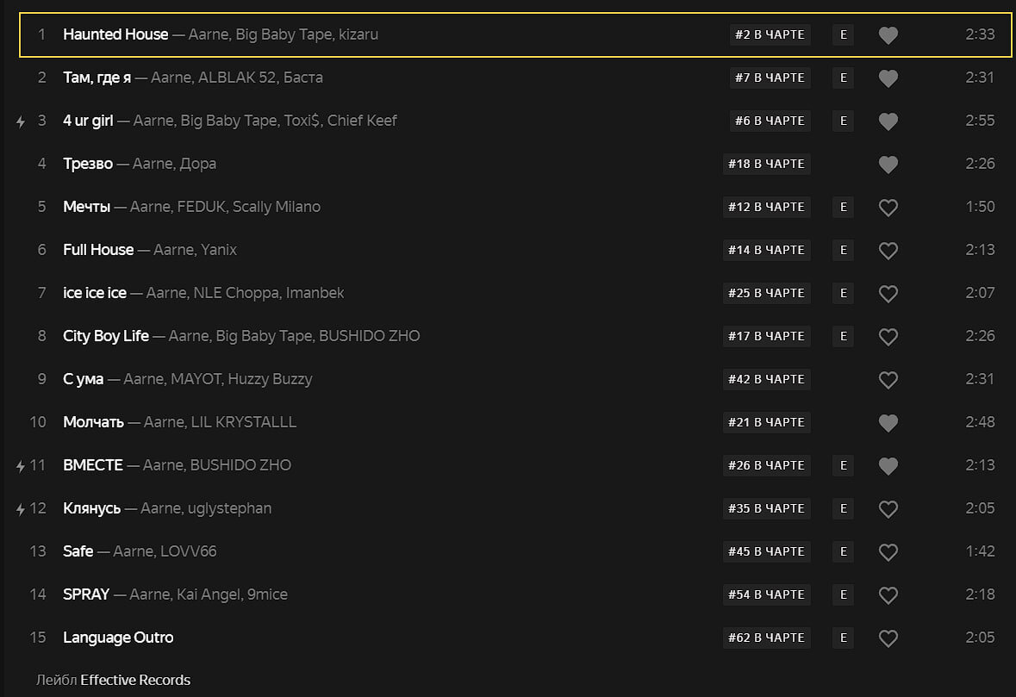The image size is (1016, 697).
Task: Open artist LIL KRYSTALLL link
Action: click(x=244, y=422)
